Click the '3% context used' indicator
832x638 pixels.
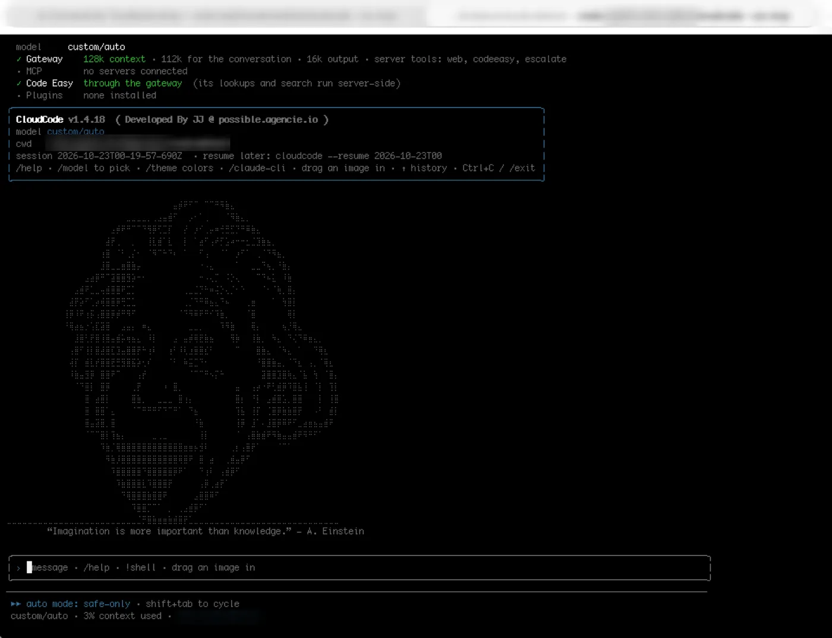pos(122,616)
